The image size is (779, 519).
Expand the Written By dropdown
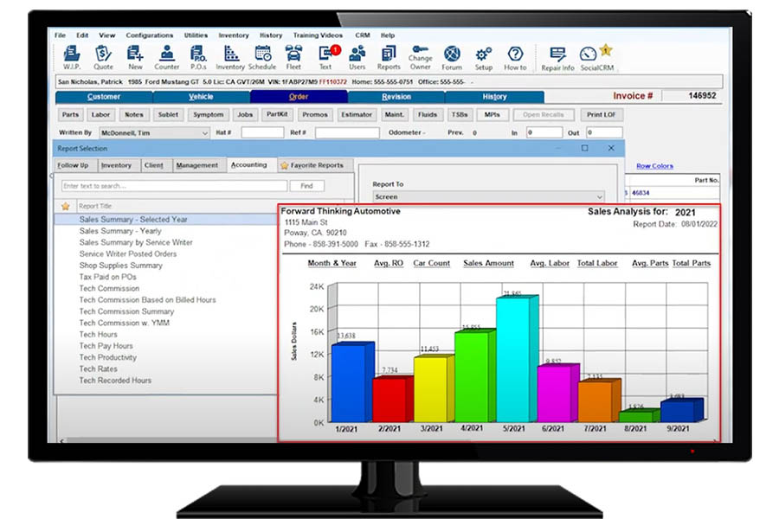tap(204, 133)
